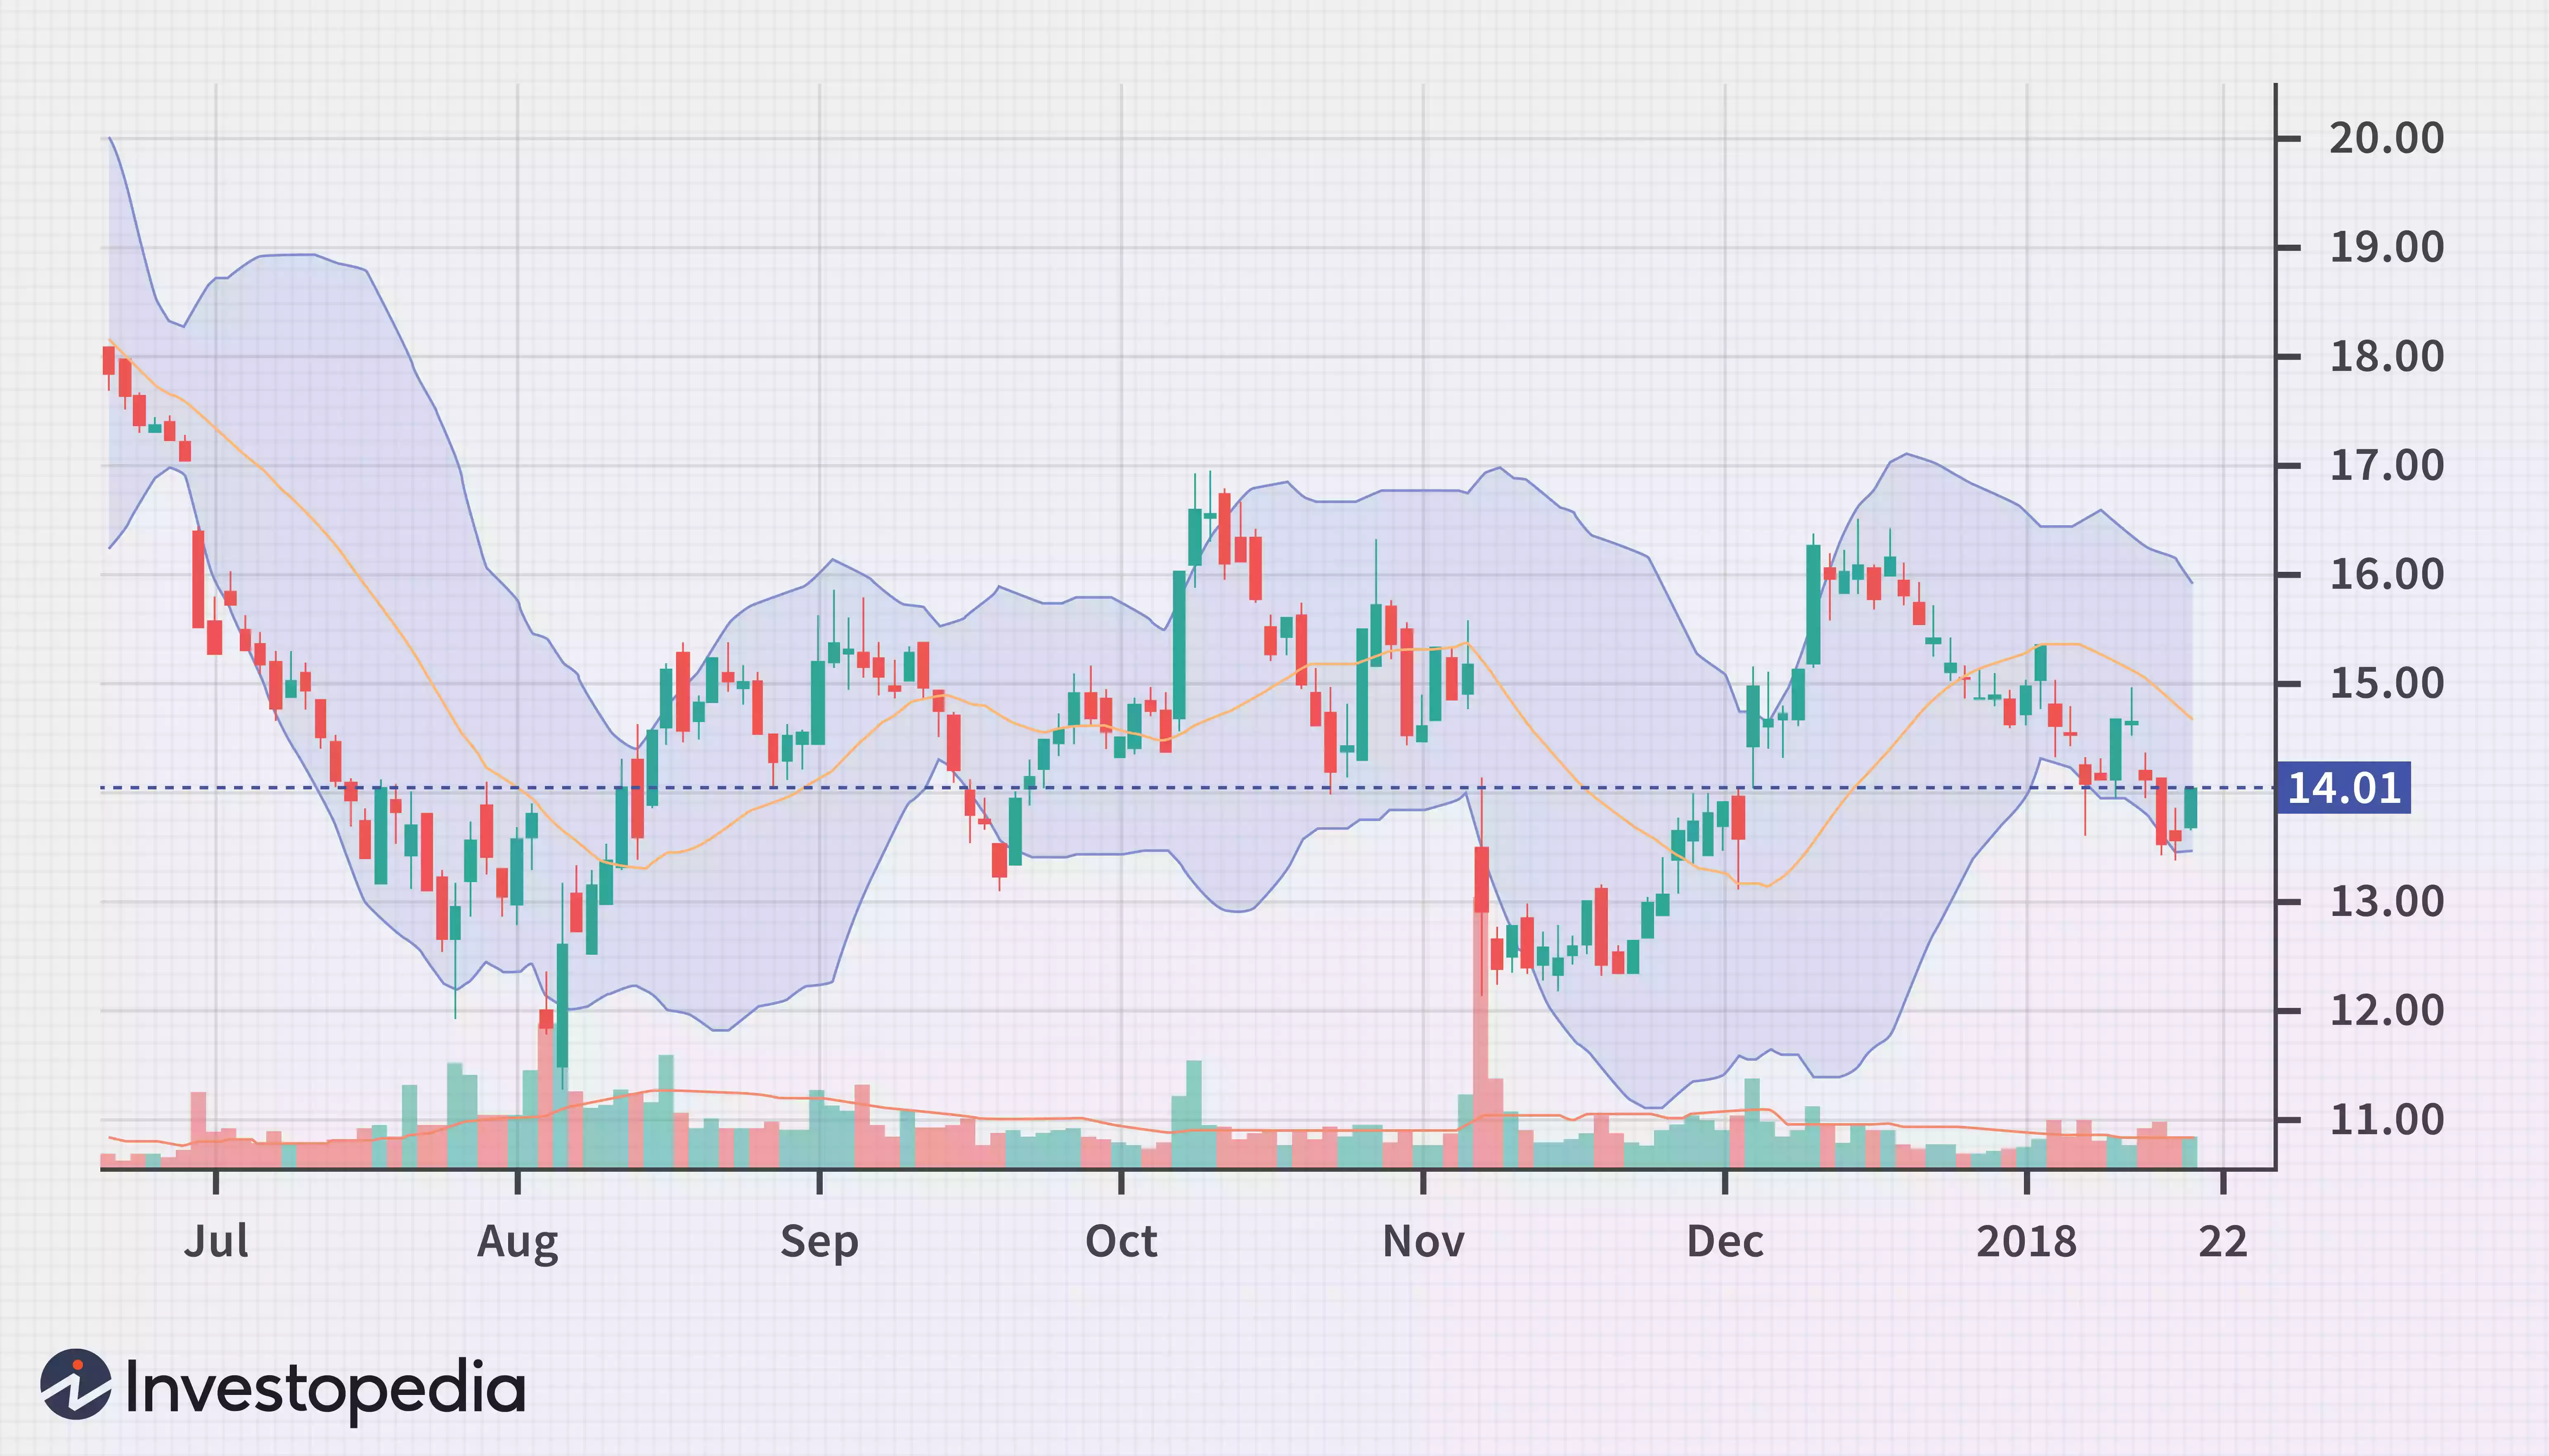This screenshot has width=2549, height=1456.
Task: Click the Nov date axis label
Action: pyautogui.click(x=1424, y=1241)
